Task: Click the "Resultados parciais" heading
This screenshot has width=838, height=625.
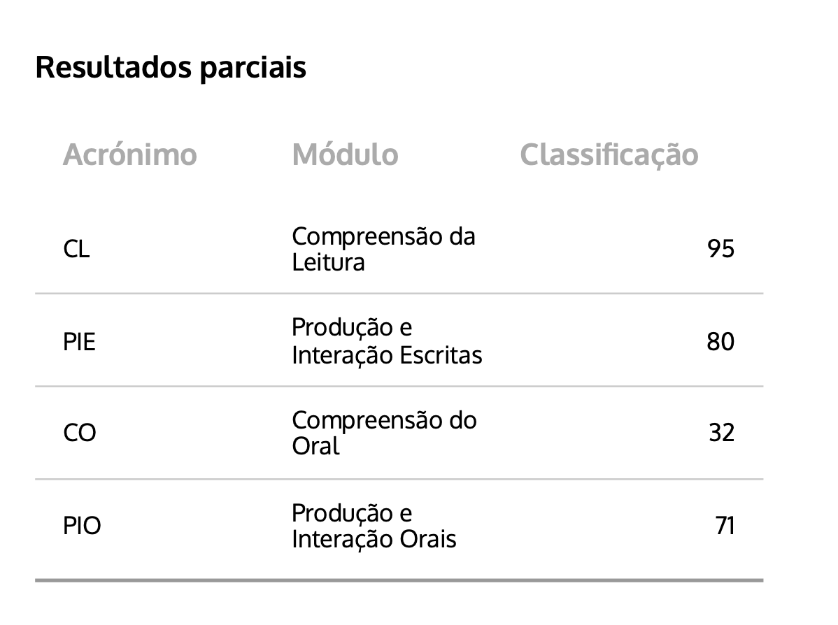Action: click(171, 68)
